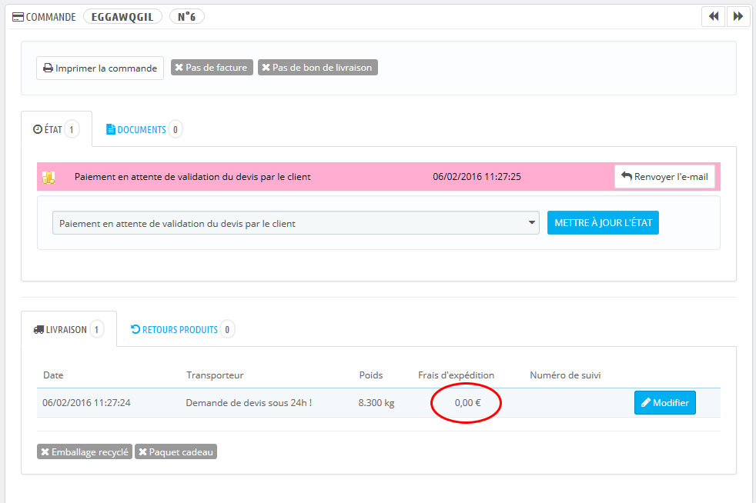Click the Pas de bon de livraison badge

pos(317,68)
